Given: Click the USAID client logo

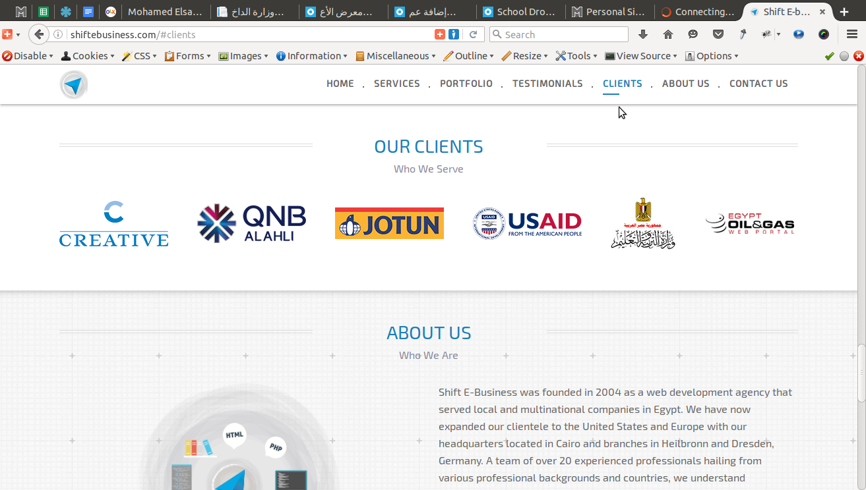Looking at the screenshot, I should pos(527,223).
